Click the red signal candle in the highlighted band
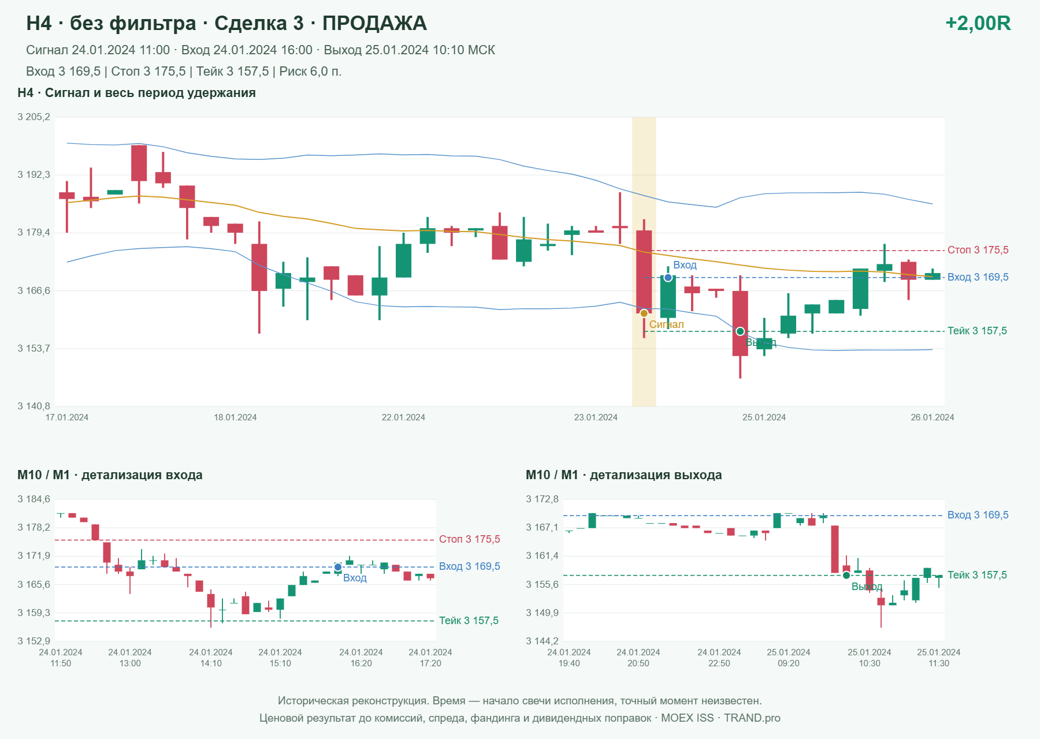This screenshot has height=739, width=1040. pyautogui.click(x=644, y=272)
